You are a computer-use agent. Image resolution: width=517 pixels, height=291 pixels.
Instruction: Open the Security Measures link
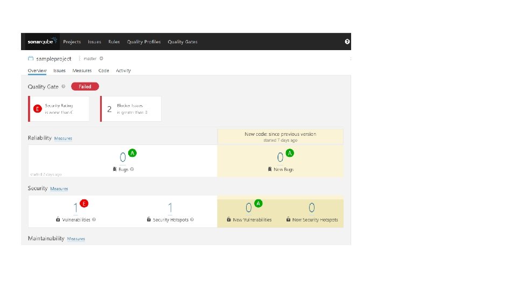(59, 189)
